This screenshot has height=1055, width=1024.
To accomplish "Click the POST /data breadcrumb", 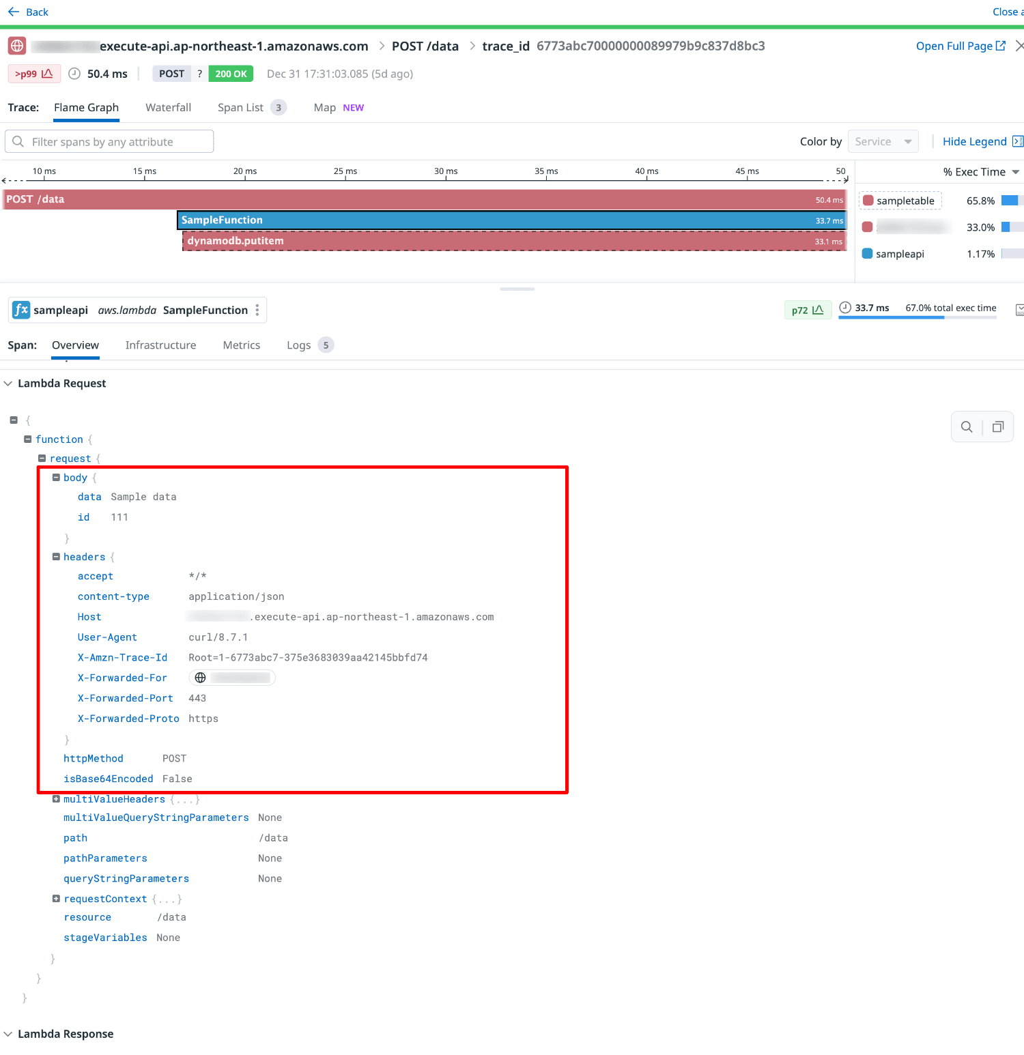I will [x=425, y=46].
